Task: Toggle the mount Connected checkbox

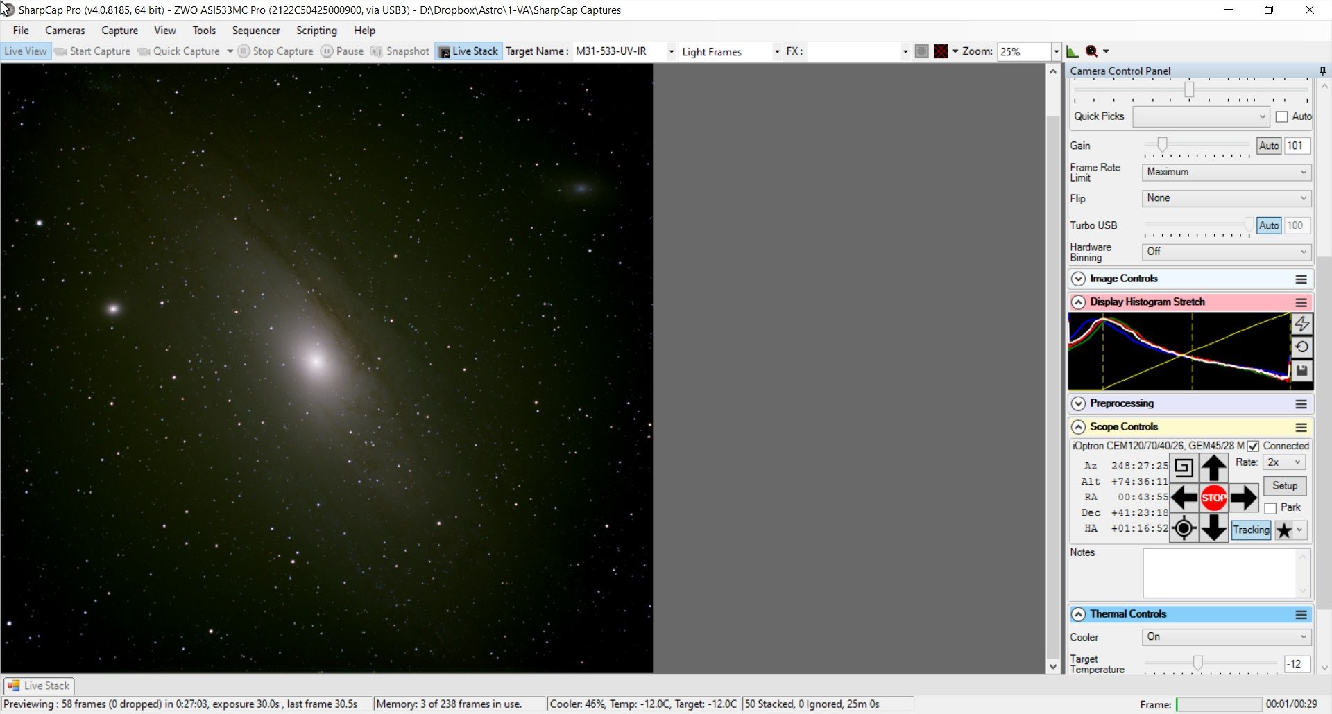Action: click(x=1253, y=446)
